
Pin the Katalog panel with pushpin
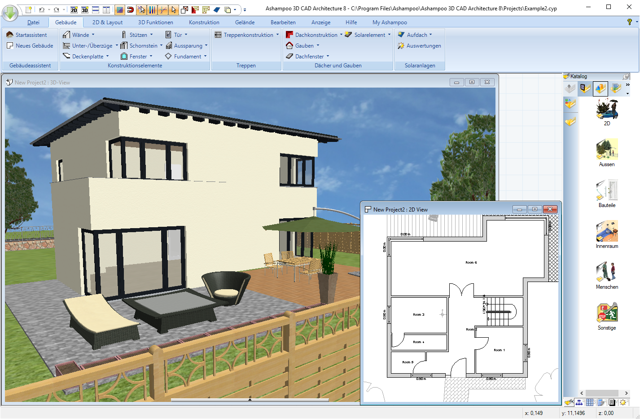[626, 76]
